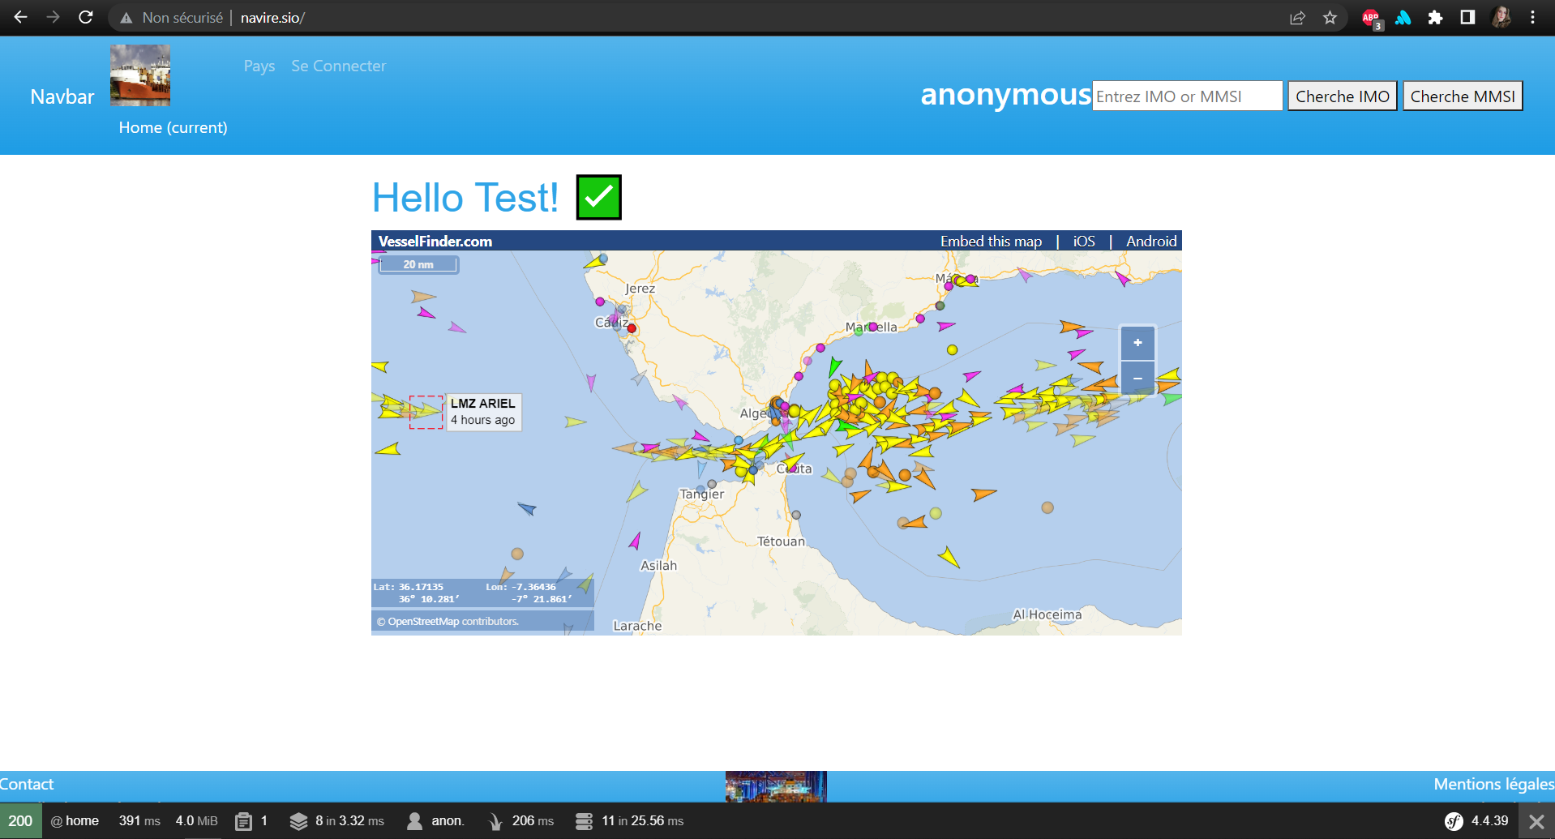The image size is (1555, 839).
Task: Click the Asilah label on map
Action: point(658,566)
